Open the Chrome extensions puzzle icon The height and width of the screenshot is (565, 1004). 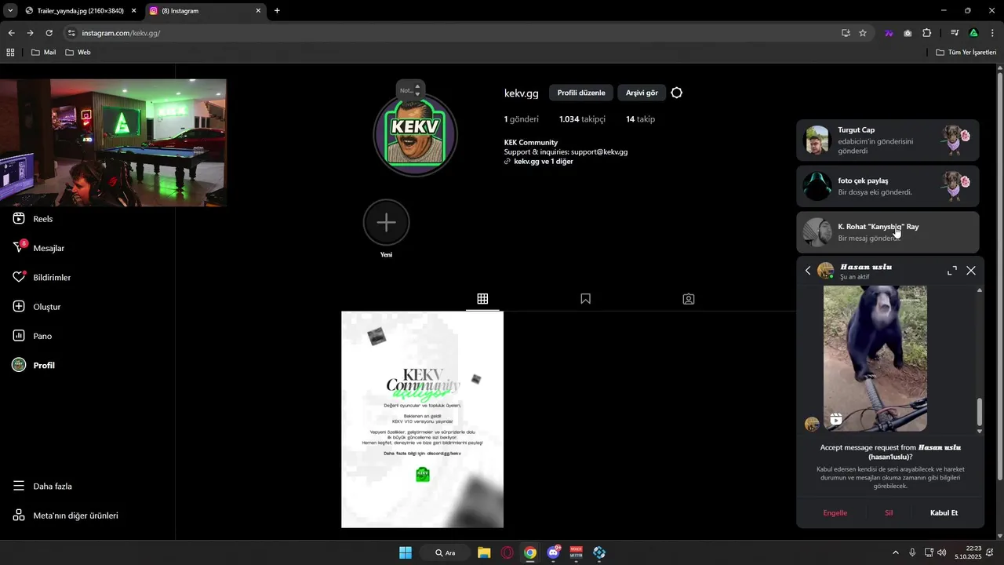(927, 33)
